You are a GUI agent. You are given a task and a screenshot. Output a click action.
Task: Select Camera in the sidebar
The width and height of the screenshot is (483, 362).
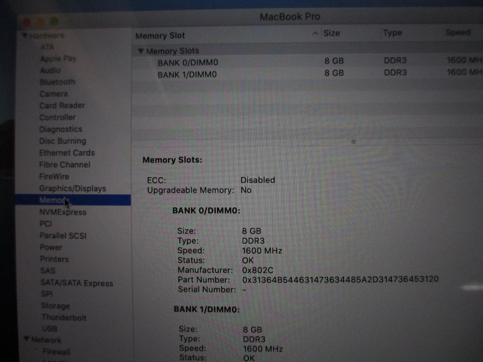coord(54,94)
